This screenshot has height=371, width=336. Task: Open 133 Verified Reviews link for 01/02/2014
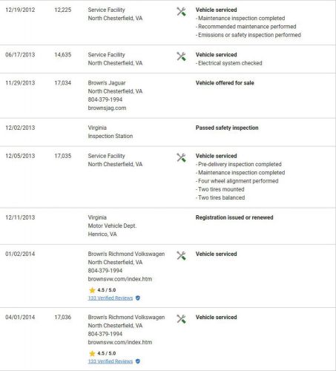(x=111, y=298)
